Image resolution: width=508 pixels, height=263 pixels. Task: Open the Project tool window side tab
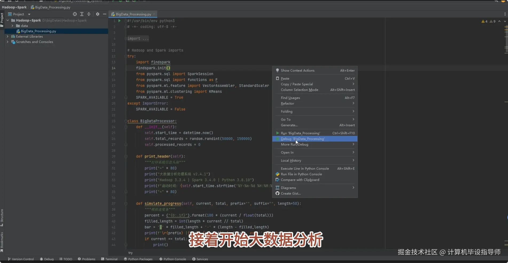[x=2, y=20]
